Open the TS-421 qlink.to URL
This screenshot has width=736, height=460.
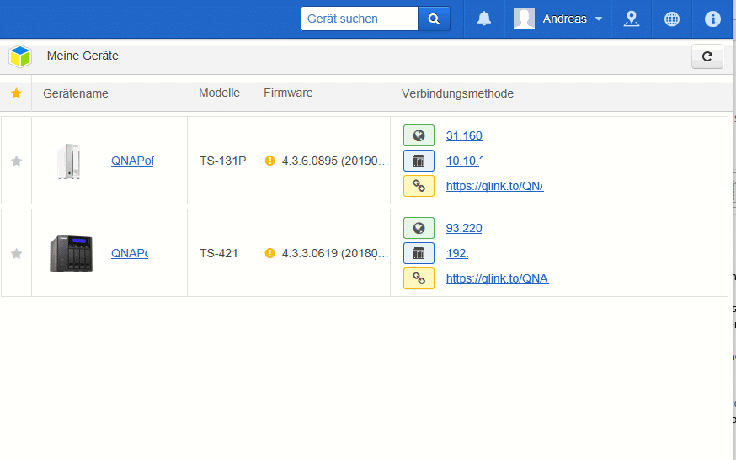pos(497,278)
